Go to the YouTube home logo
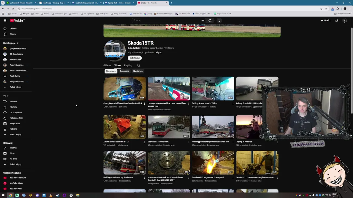The width and height of the screenshot is (353, 198). (x=17, y=20)
